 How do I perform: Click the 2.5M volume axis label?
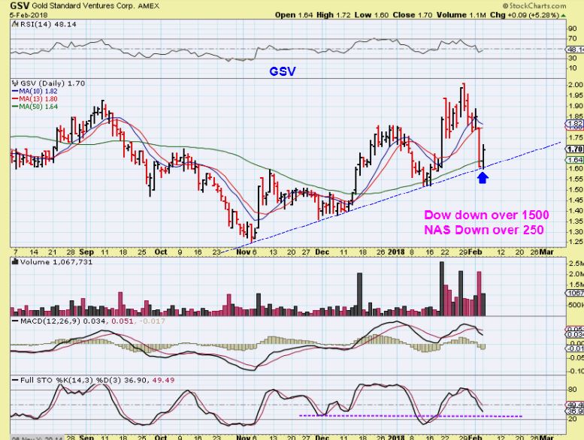coord(576,264)
